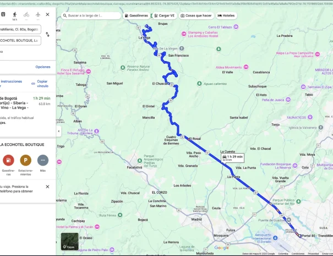333x256 pixels.
Task: Open Laguna de Pedro Palo marker
Action: point(112,250)
